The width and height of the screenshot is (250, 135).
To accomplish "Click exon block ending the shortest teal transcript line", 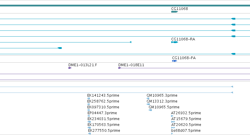I will [x=60, y=48].
